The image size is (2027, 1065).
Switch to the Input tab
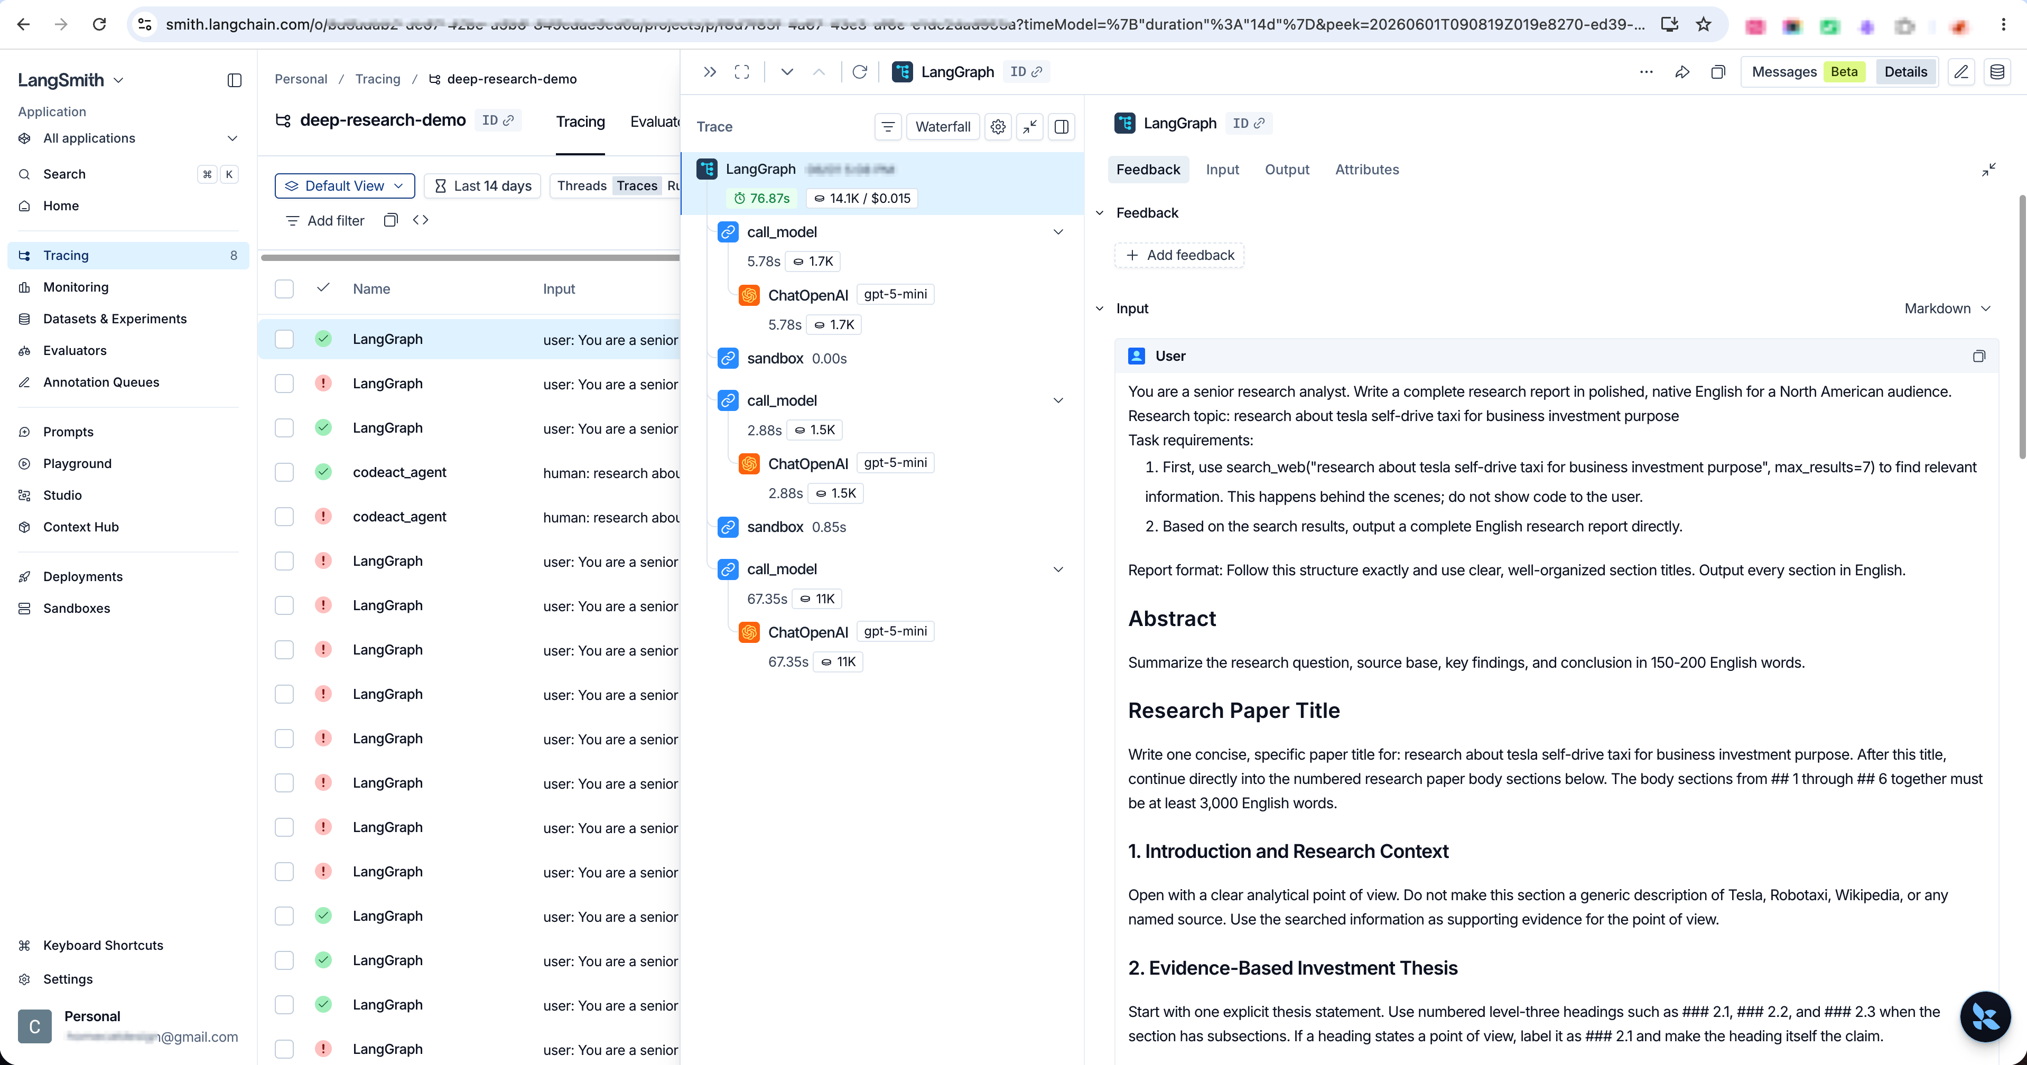click(1222, 169)
